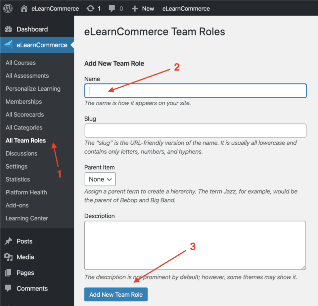Image resolution: width=318 pixels, height=306 pixels.
Task: Select All Team Roles in sidebar
Action: point(26,141)
